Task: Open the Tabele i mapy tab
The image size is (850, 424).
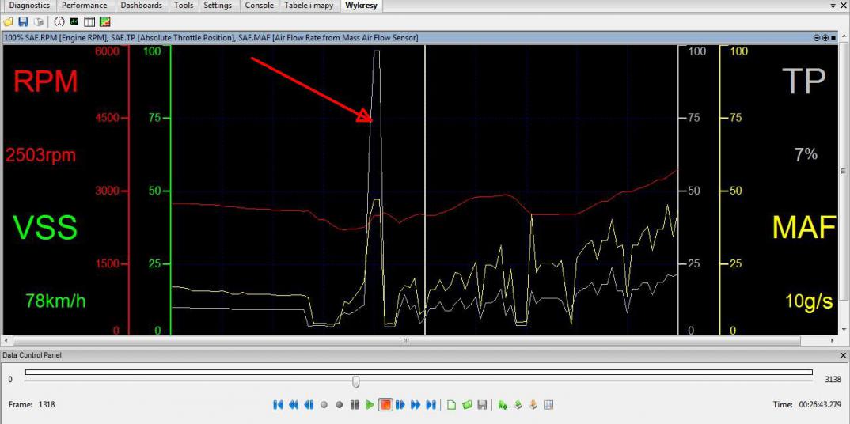Action: [x=309, y=6]
